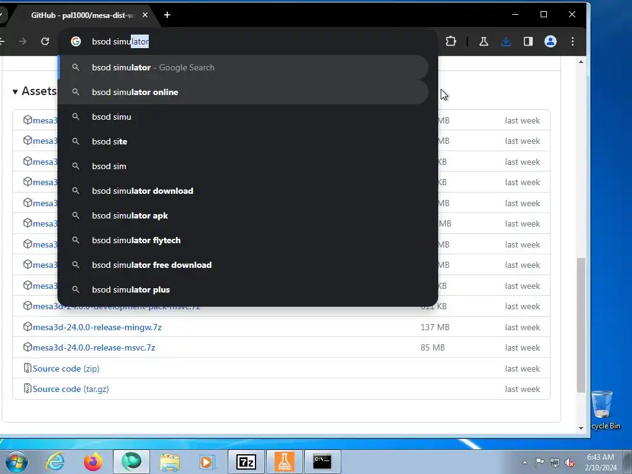Show hidden system tray icons
632x474 pixels.
525,462
